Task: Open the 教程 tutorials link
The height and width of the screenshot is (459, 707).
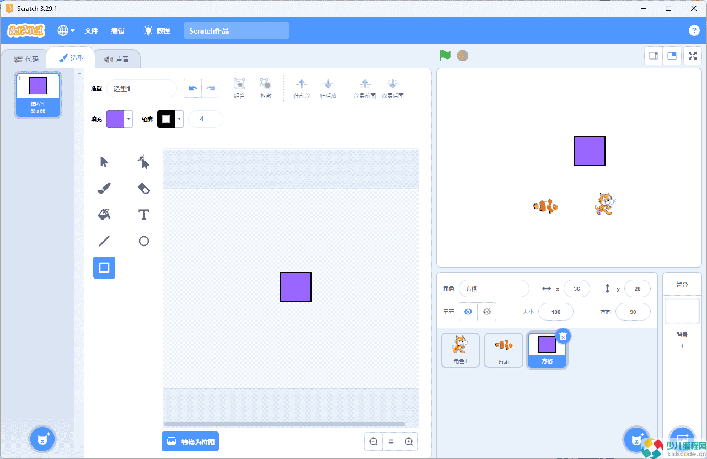Action: (157, 31)
